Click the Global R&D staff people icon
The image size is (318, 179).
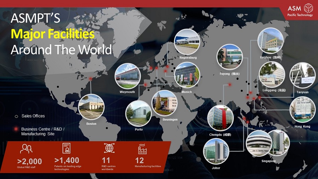(x=26, y=149)
